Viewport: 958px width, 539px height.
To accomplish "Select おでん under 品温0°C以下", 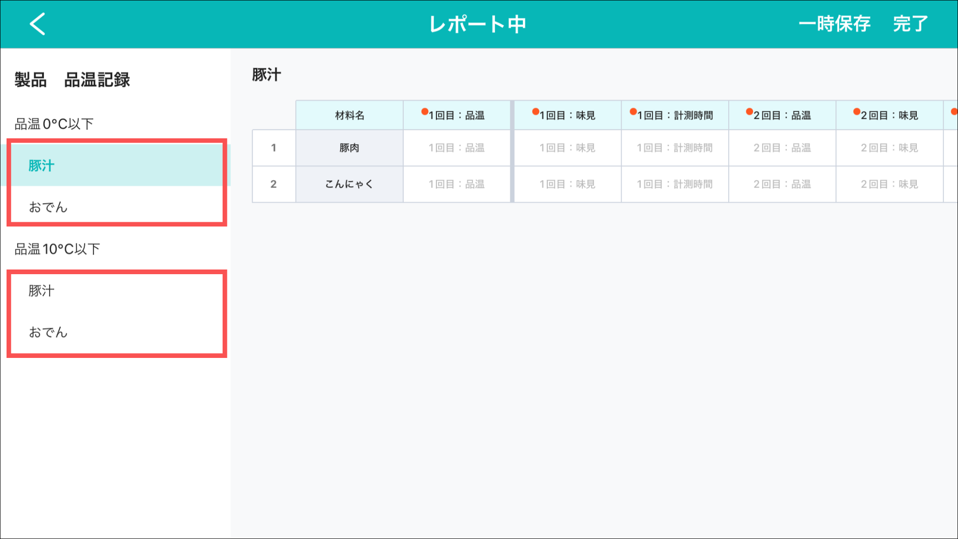I will pos(48,207).
